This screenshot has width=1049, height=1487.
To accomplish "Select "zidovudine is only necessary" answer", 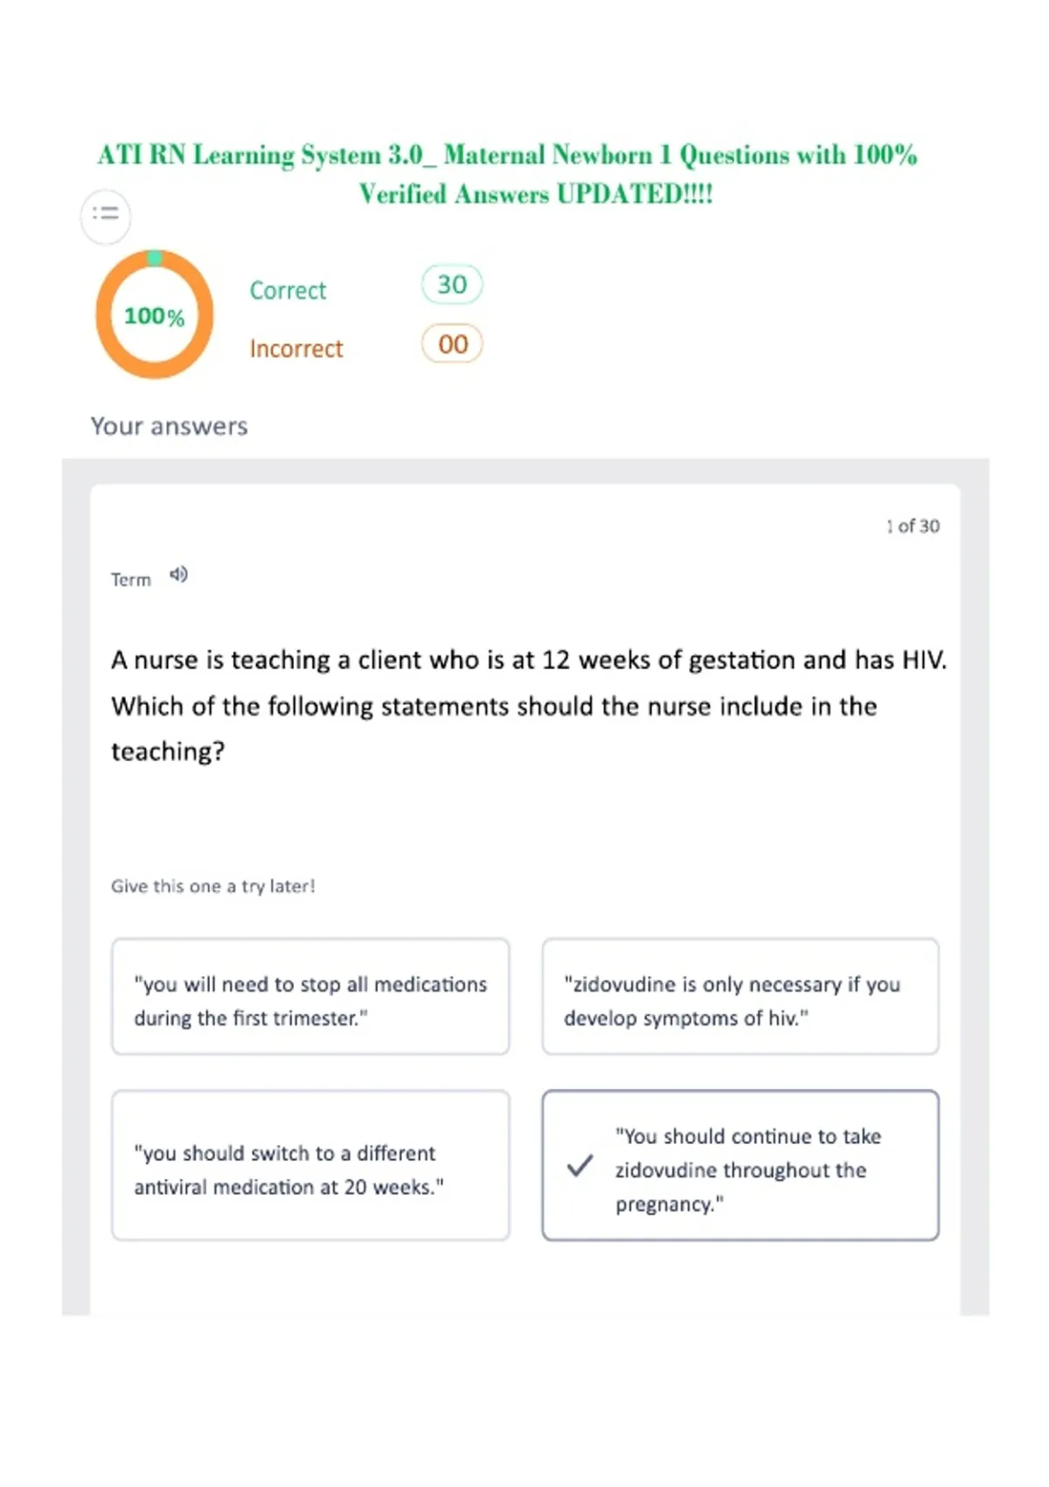I will click(740, 996).
